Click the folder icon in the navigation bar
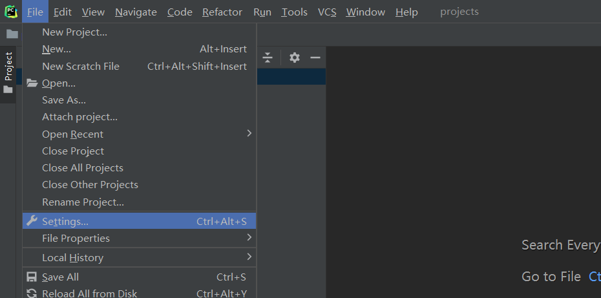 12,34
